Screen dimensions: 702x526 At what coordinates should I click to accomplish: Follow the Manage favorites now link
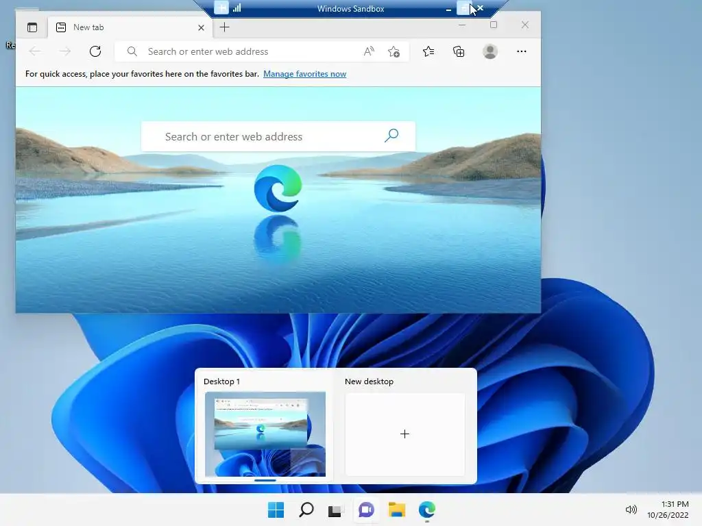click(304, 74)
